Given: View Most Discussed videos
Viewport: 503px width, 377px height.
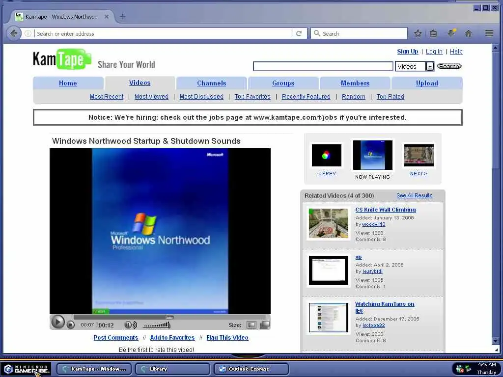Looking at the screenshot, I should [x=201, y=97].
